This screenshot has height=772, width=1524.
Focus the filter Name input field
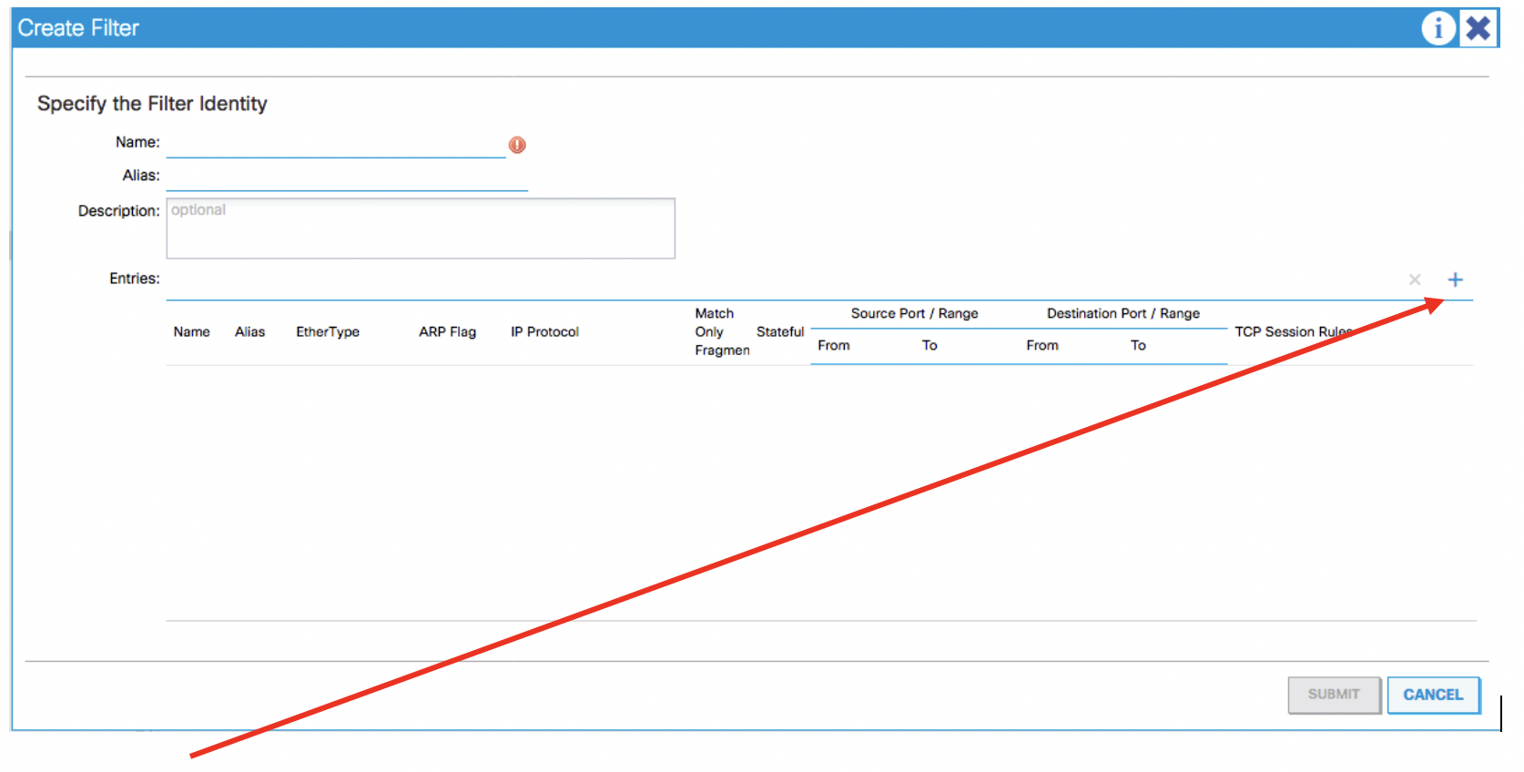(x=335, y=145)
